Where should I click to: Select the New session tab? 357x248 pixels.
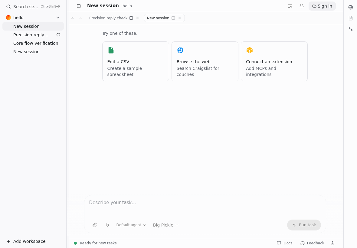point(158,18)
